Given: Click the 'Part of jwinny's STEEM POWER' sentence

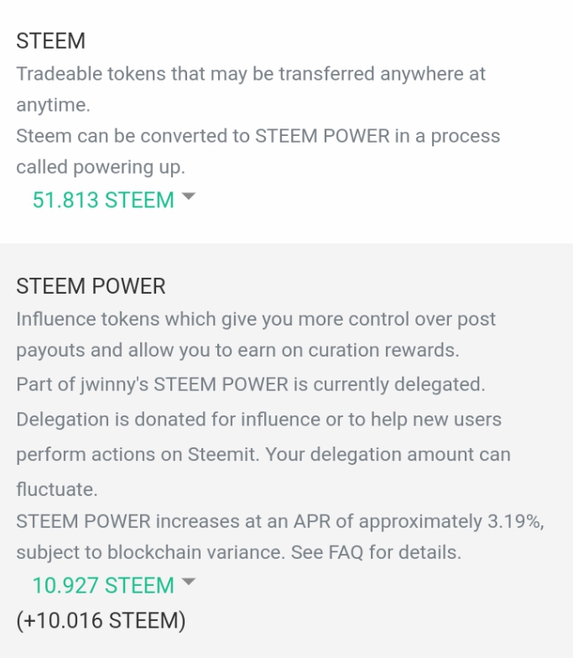Looking at the screenshot, I should click(251, 384).
